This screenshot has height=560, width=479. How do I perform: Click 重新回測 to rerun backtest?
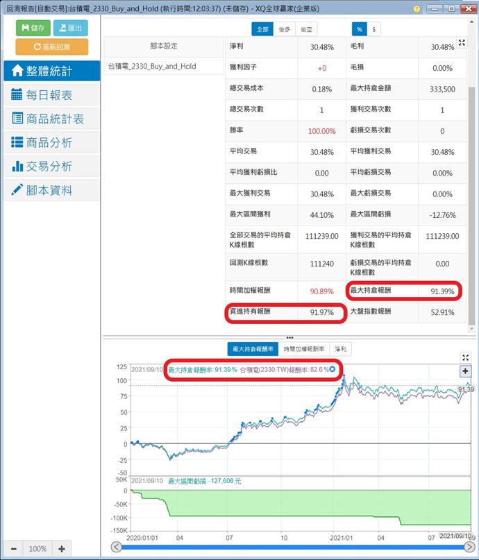[51, 46]
